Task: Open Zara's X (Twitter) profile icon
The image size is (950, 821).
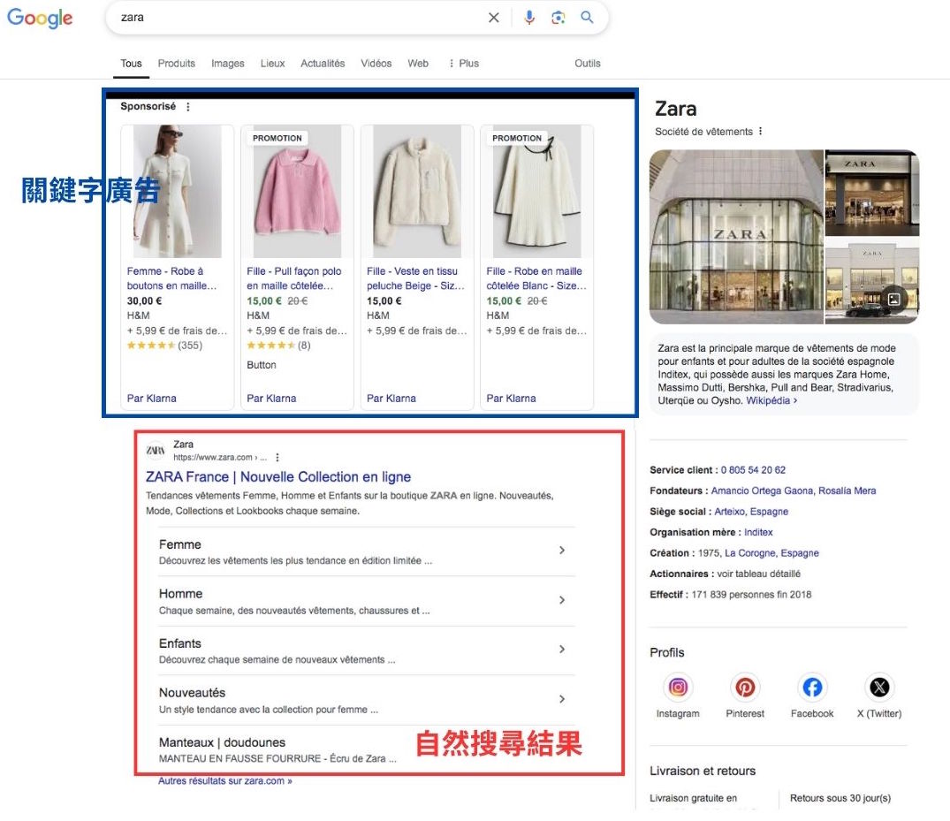Action: (879, 687)
